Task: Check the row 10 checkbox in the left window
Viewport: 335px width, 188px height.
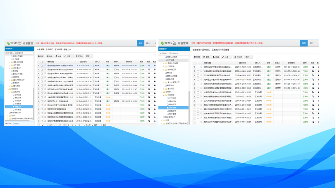Action: click(42, 101)
